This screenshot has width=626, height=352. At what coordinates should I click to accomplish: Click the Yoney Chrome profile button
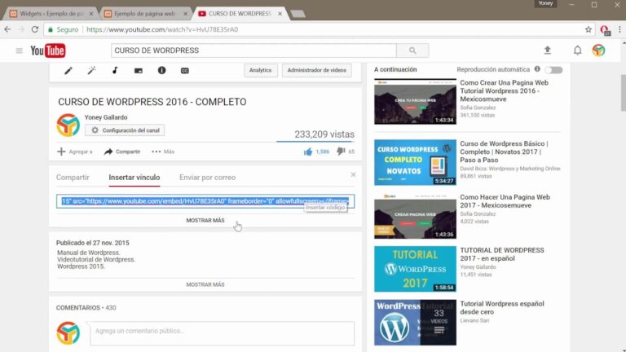545,3
